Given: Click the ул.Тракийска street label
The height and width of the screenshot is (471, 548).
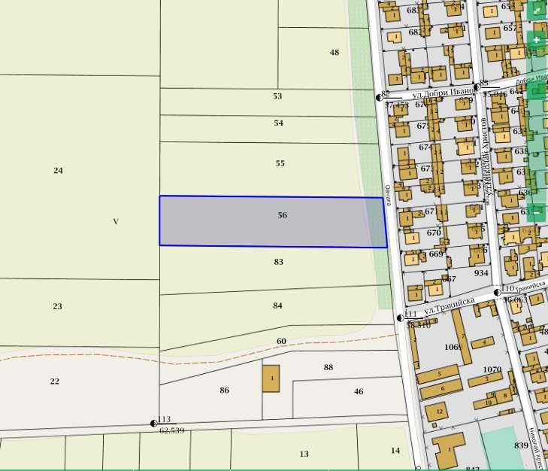Looking at the screenshot, I should point(450,306).
